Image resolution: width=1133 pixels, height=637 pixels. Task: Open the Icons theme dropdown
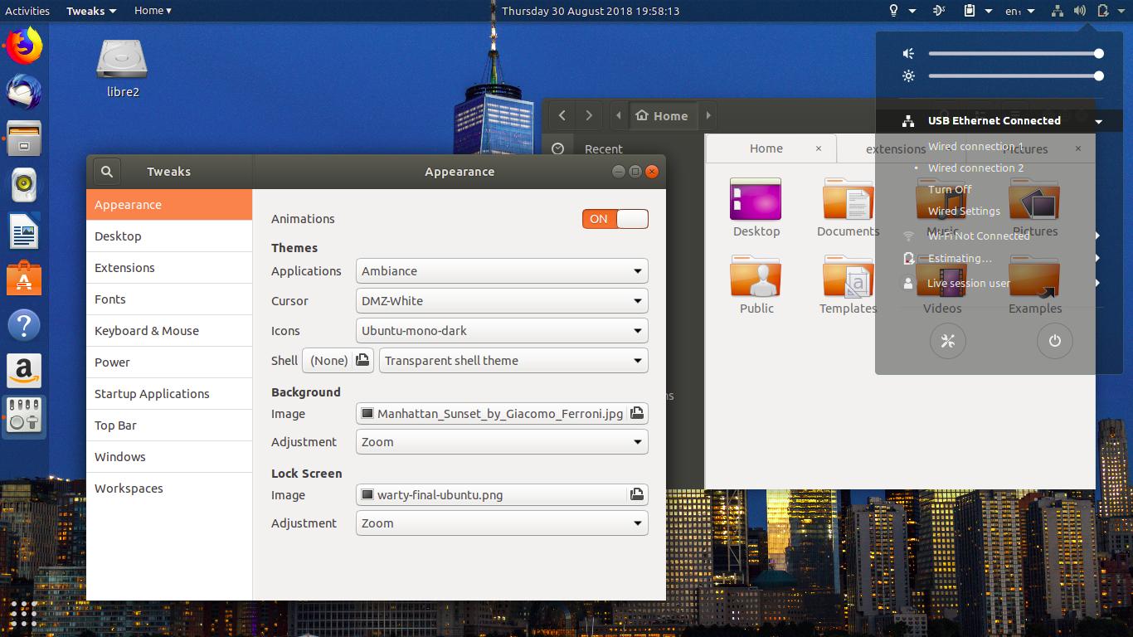501,330
